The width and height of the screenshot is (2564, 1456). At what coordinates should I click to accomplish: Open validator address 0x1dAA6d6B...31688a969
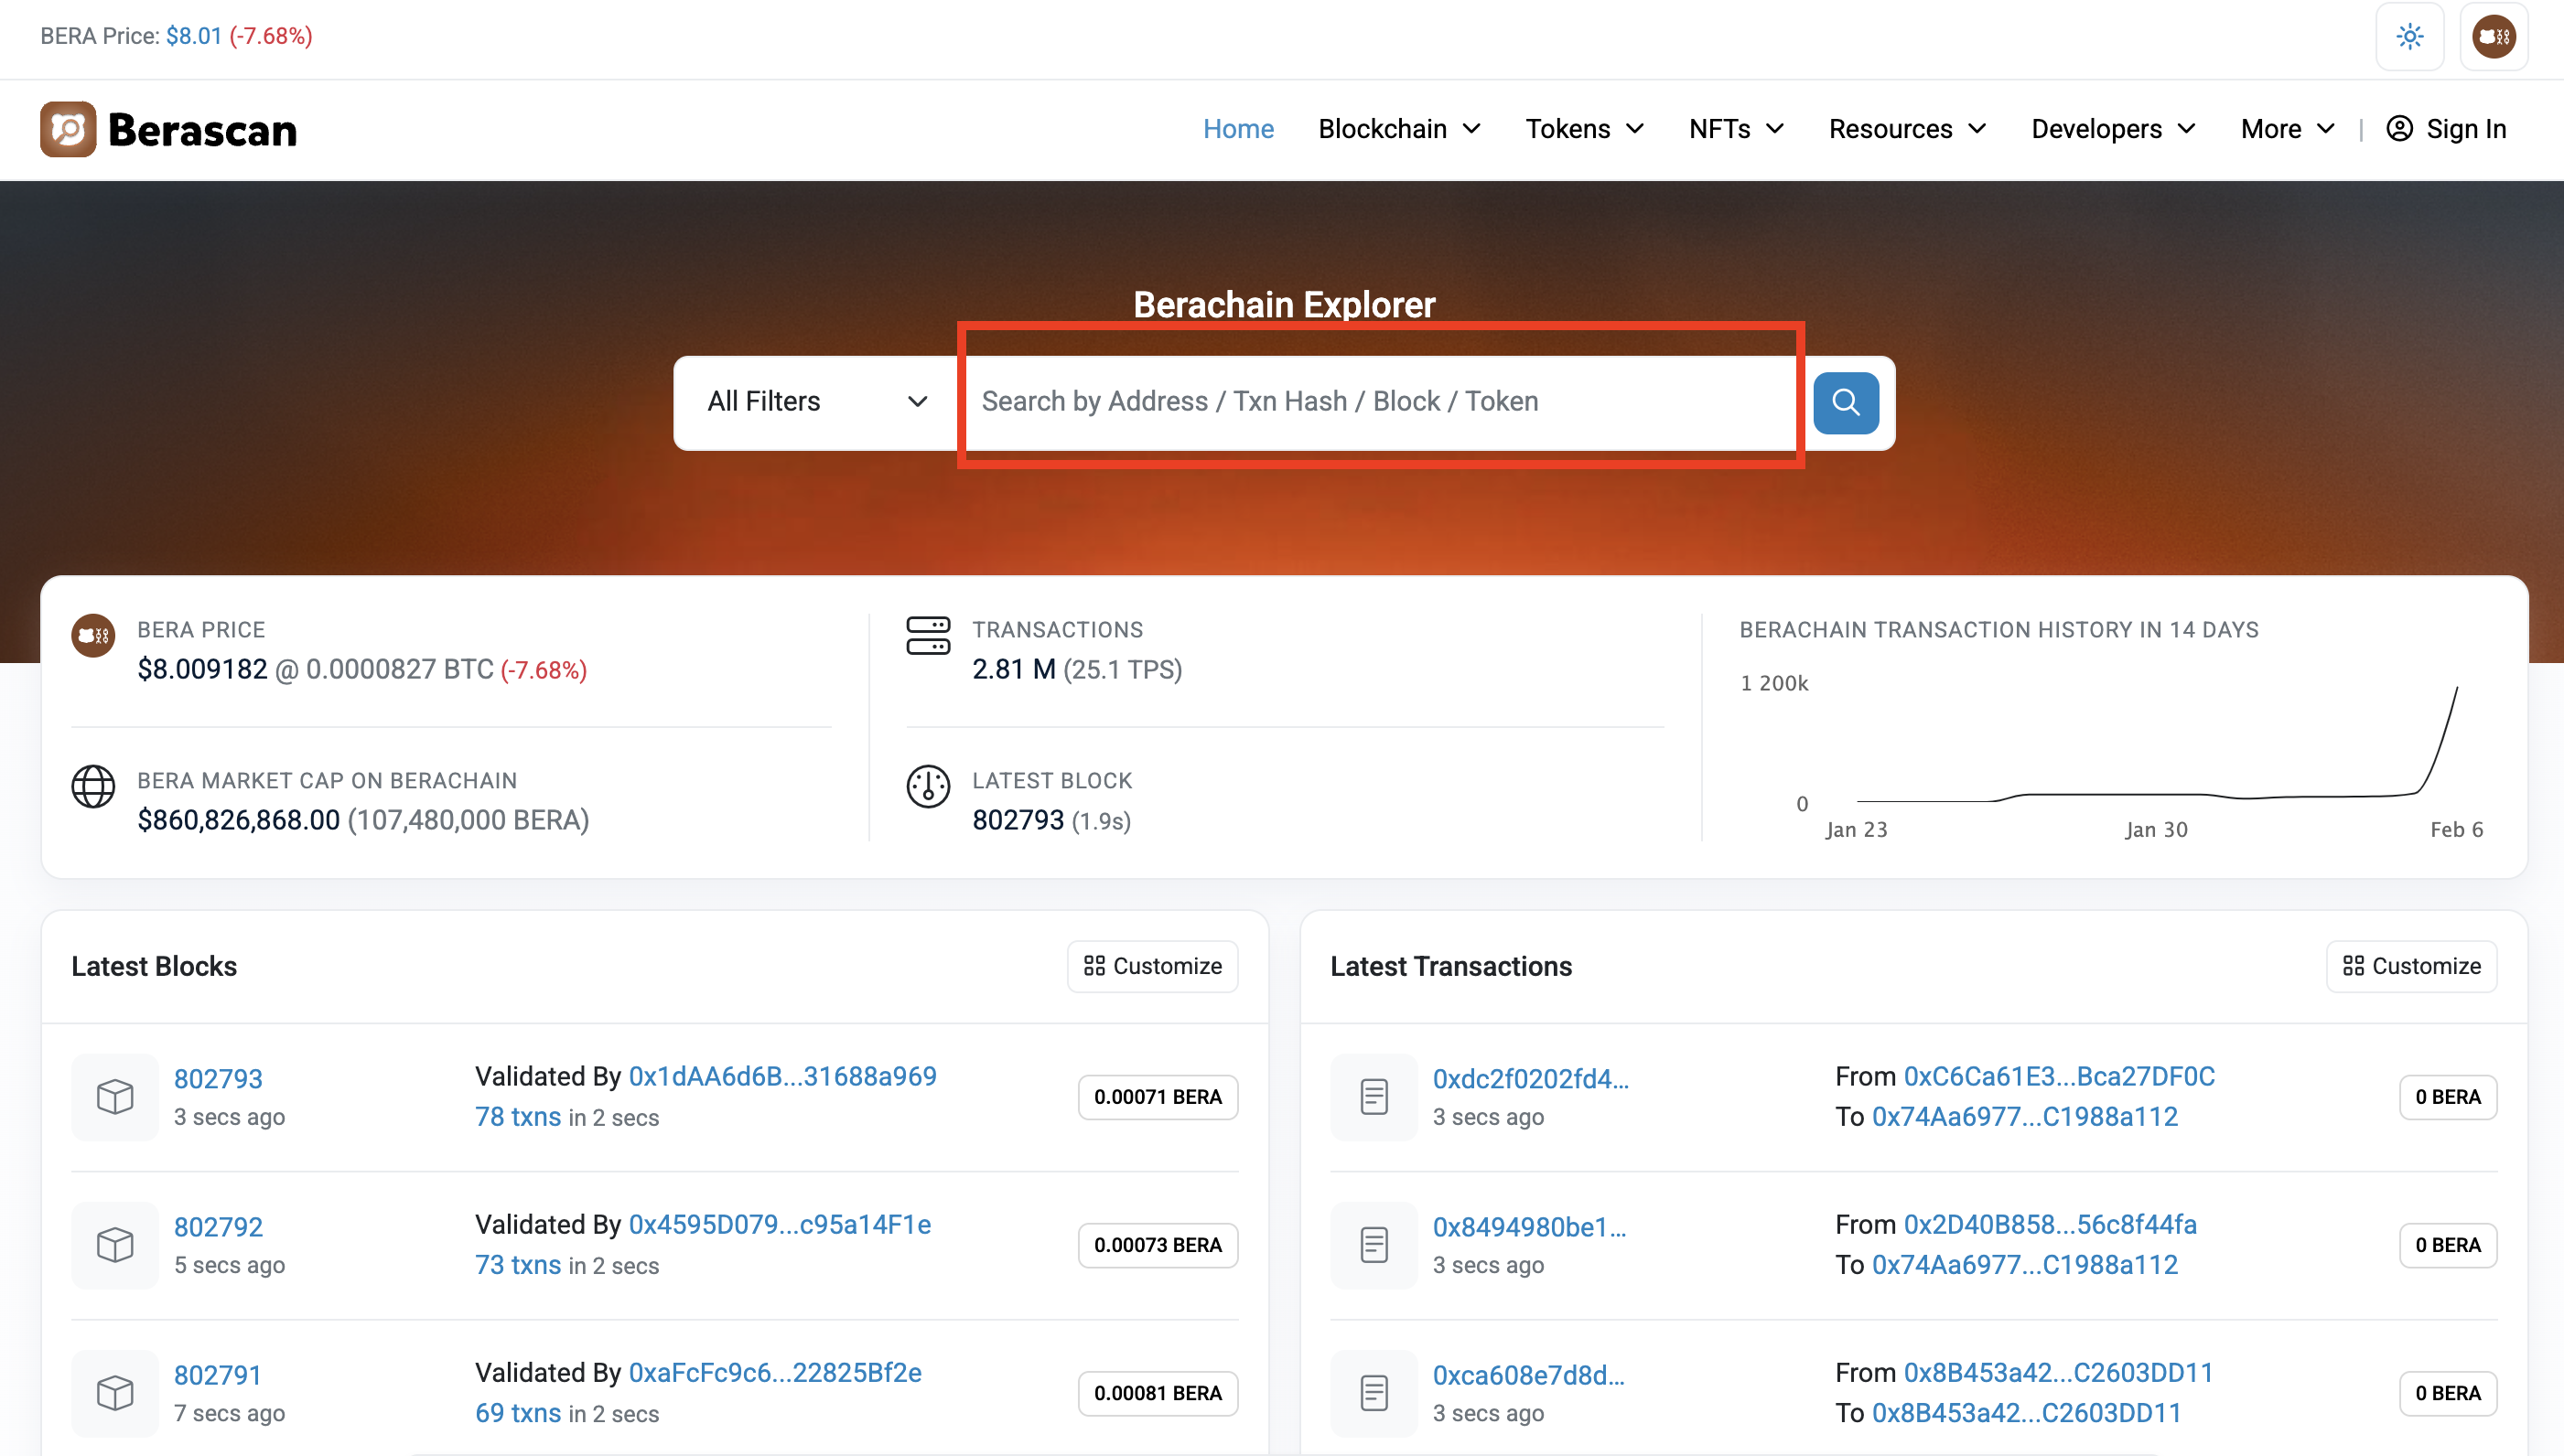(782, 1076)
